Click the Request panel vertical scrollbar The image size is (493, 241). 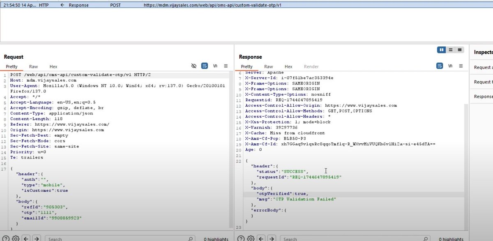pos(232,151)
